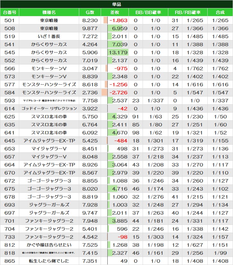Click the -42 difference value
Viewport: 233px width, 265px height.
[x=122, y=109]
